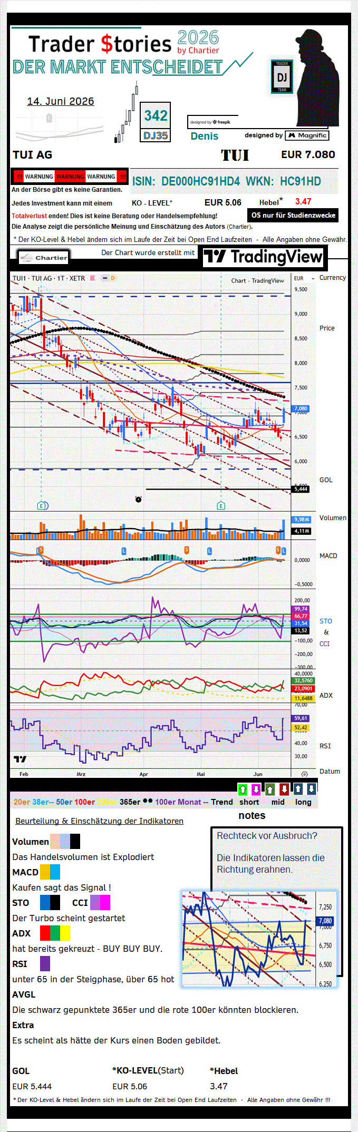Select the purple RSI color swatch
The height and width of the screenshot is (1132, 358).
click(x=45, y=963)
